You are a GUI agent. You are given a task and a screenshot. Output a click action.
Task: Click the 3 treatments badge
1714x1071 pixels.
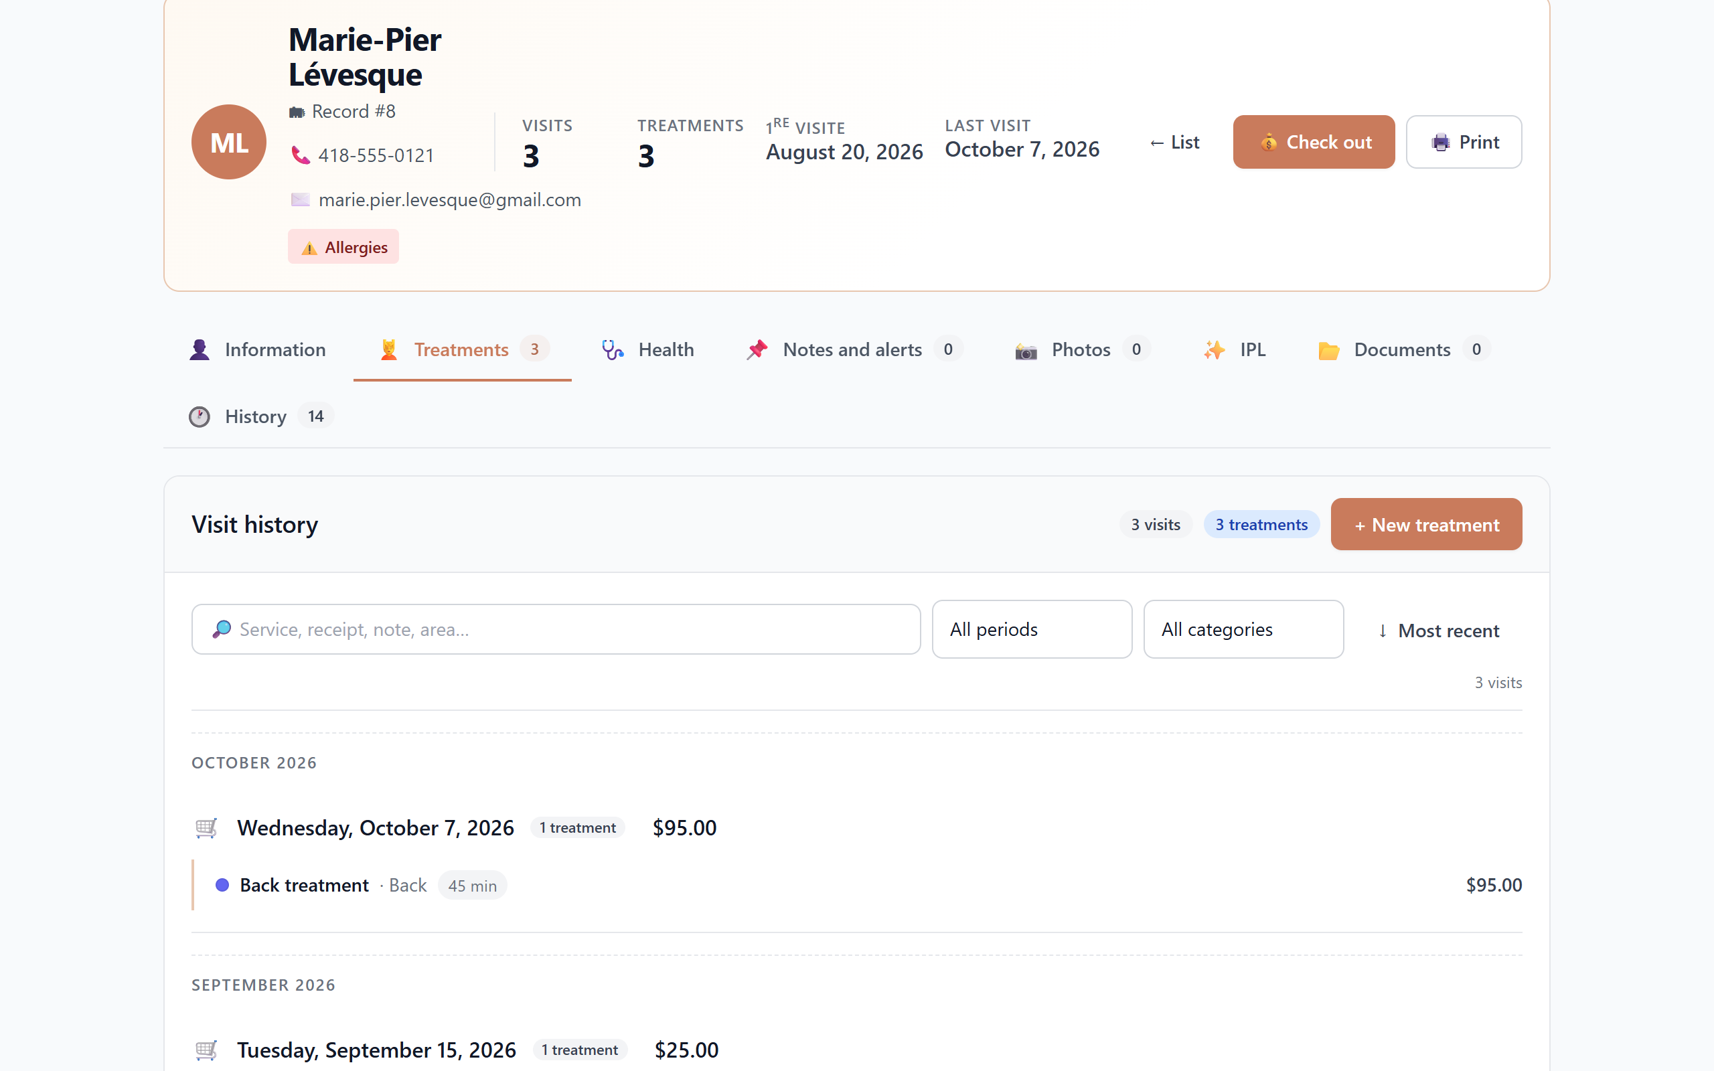pos(1261,524)
